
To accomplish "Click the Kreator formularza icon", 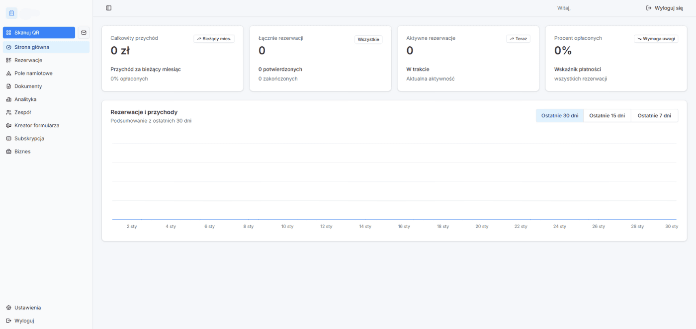I will point(9,125).
